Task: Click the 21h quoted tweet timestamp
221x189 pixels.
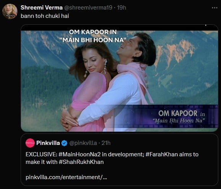Action: click(106, 143)
